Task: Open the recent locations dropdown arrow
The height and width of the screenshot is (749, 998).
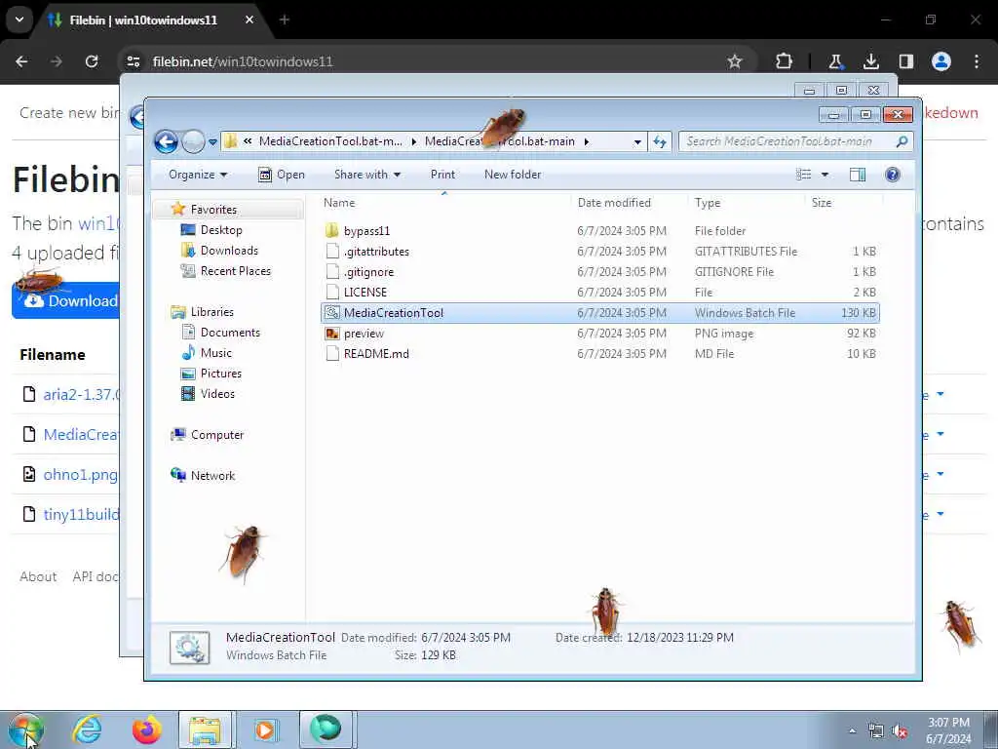Action: coord(212,142)
